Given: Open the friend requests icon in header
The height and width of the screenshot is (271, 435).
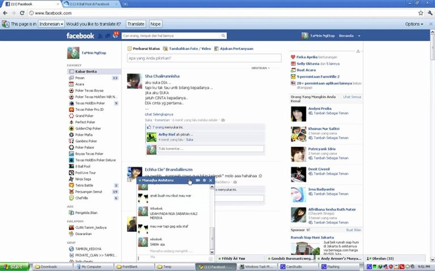Looking at the screenshot, I should [100, 36].
